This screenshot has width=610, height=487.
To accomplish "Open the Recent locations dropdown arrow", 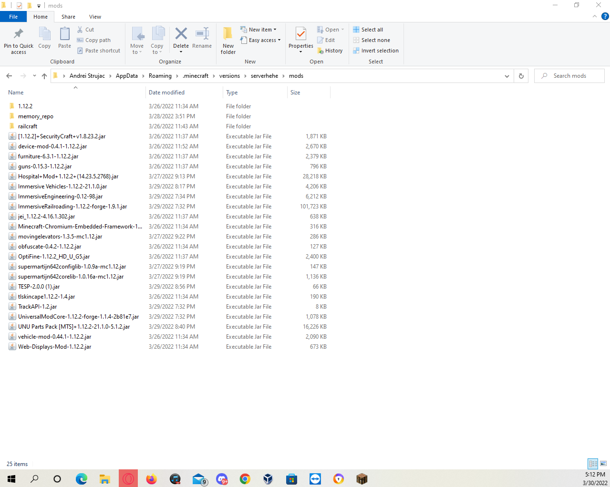I will [34, 76].
